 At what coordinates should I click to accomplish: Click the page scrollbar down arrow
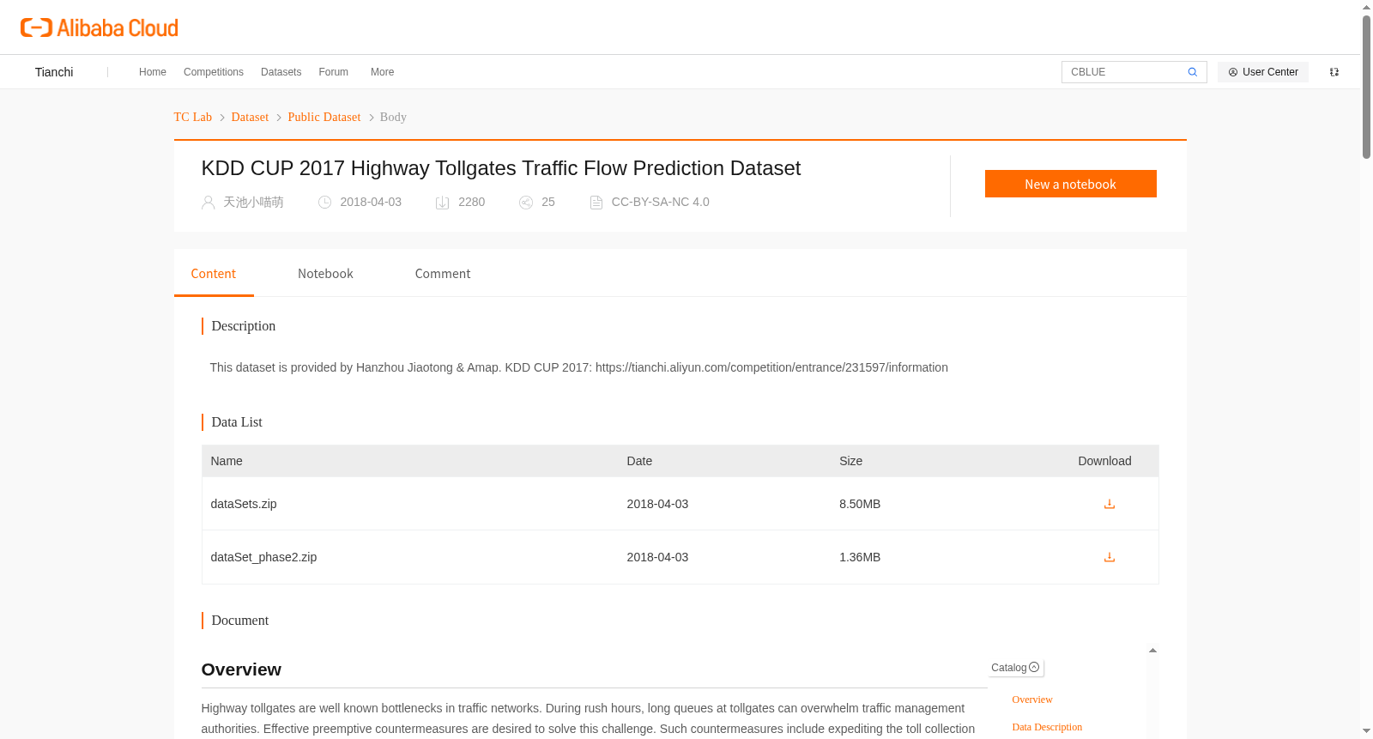1366,731
